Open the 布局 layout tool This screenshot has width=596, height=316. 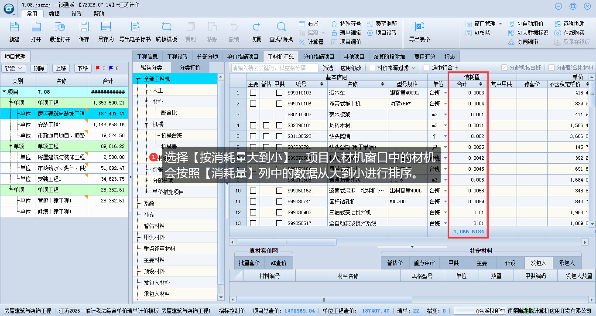click(x=309, y=24)
